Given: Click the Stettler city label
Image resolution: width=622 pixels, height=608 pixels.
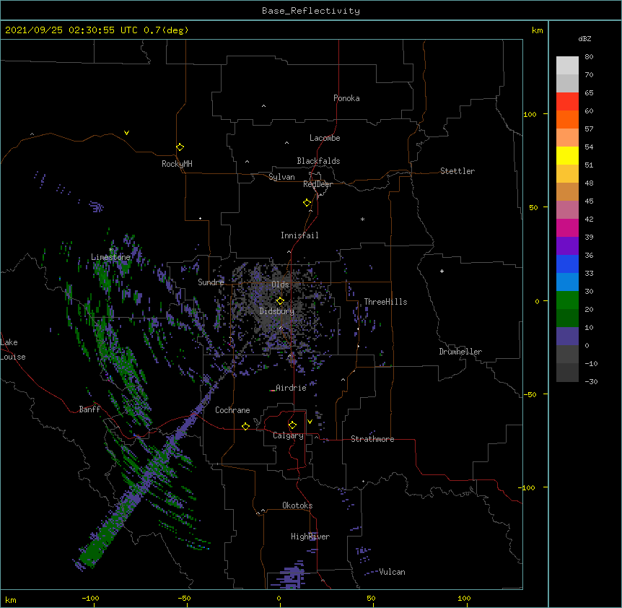Looking at the screenshot, I should (457, 171).
